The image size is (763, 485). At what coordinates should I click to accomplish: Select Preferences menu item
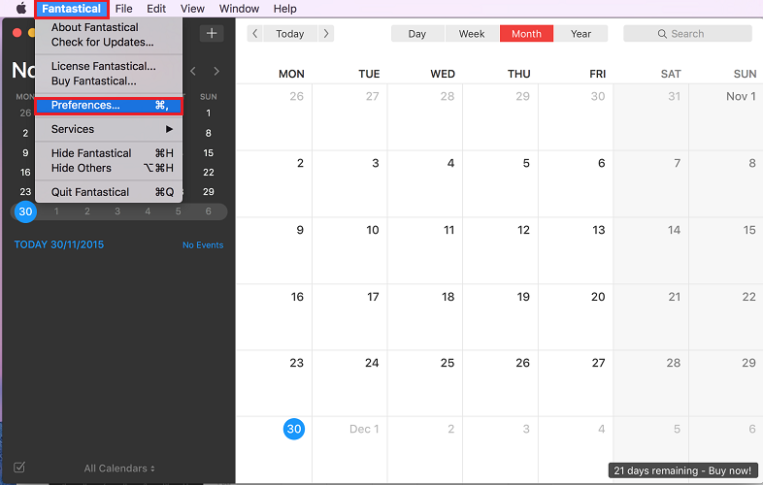click(109, 106)
